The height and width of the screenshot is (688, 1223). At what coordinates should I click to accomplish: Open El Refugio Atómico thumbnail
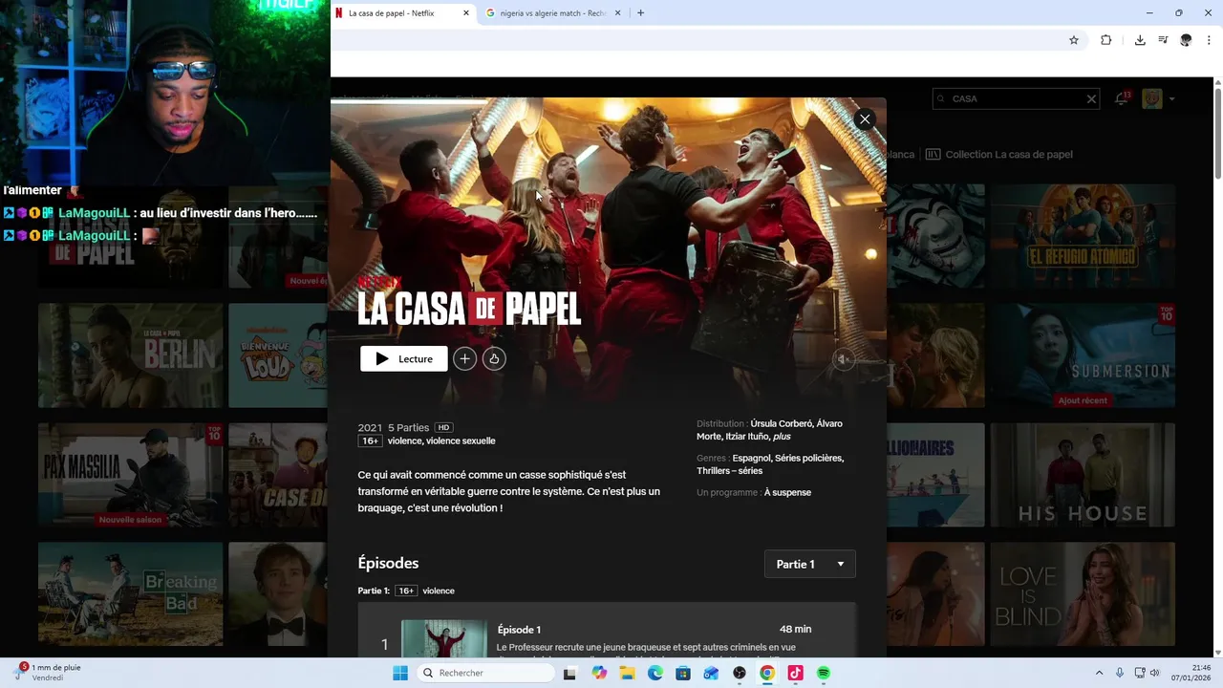pyautogui.click(x=1083, y=236)
